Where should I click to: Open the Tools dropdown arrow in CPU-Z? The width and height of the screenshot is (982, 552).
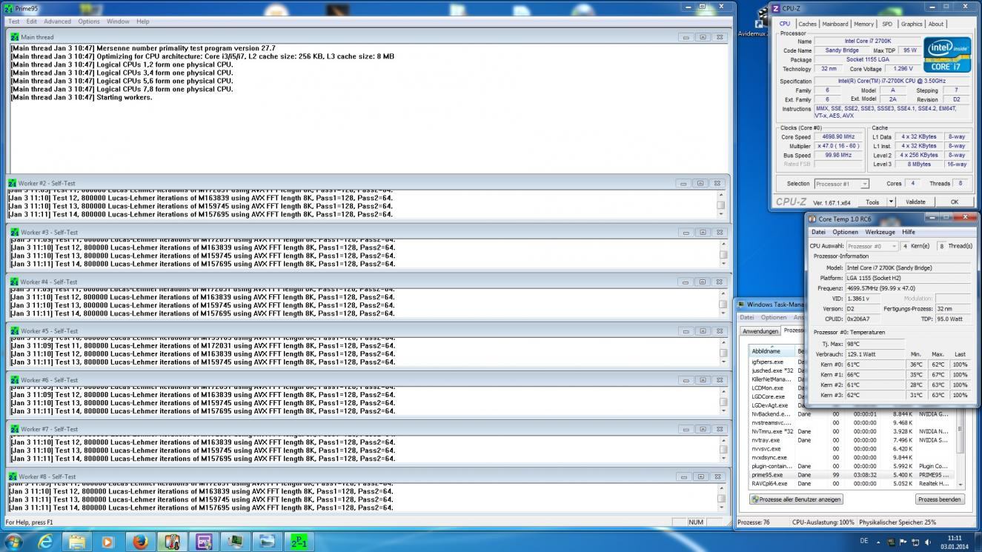coord(891,202)
